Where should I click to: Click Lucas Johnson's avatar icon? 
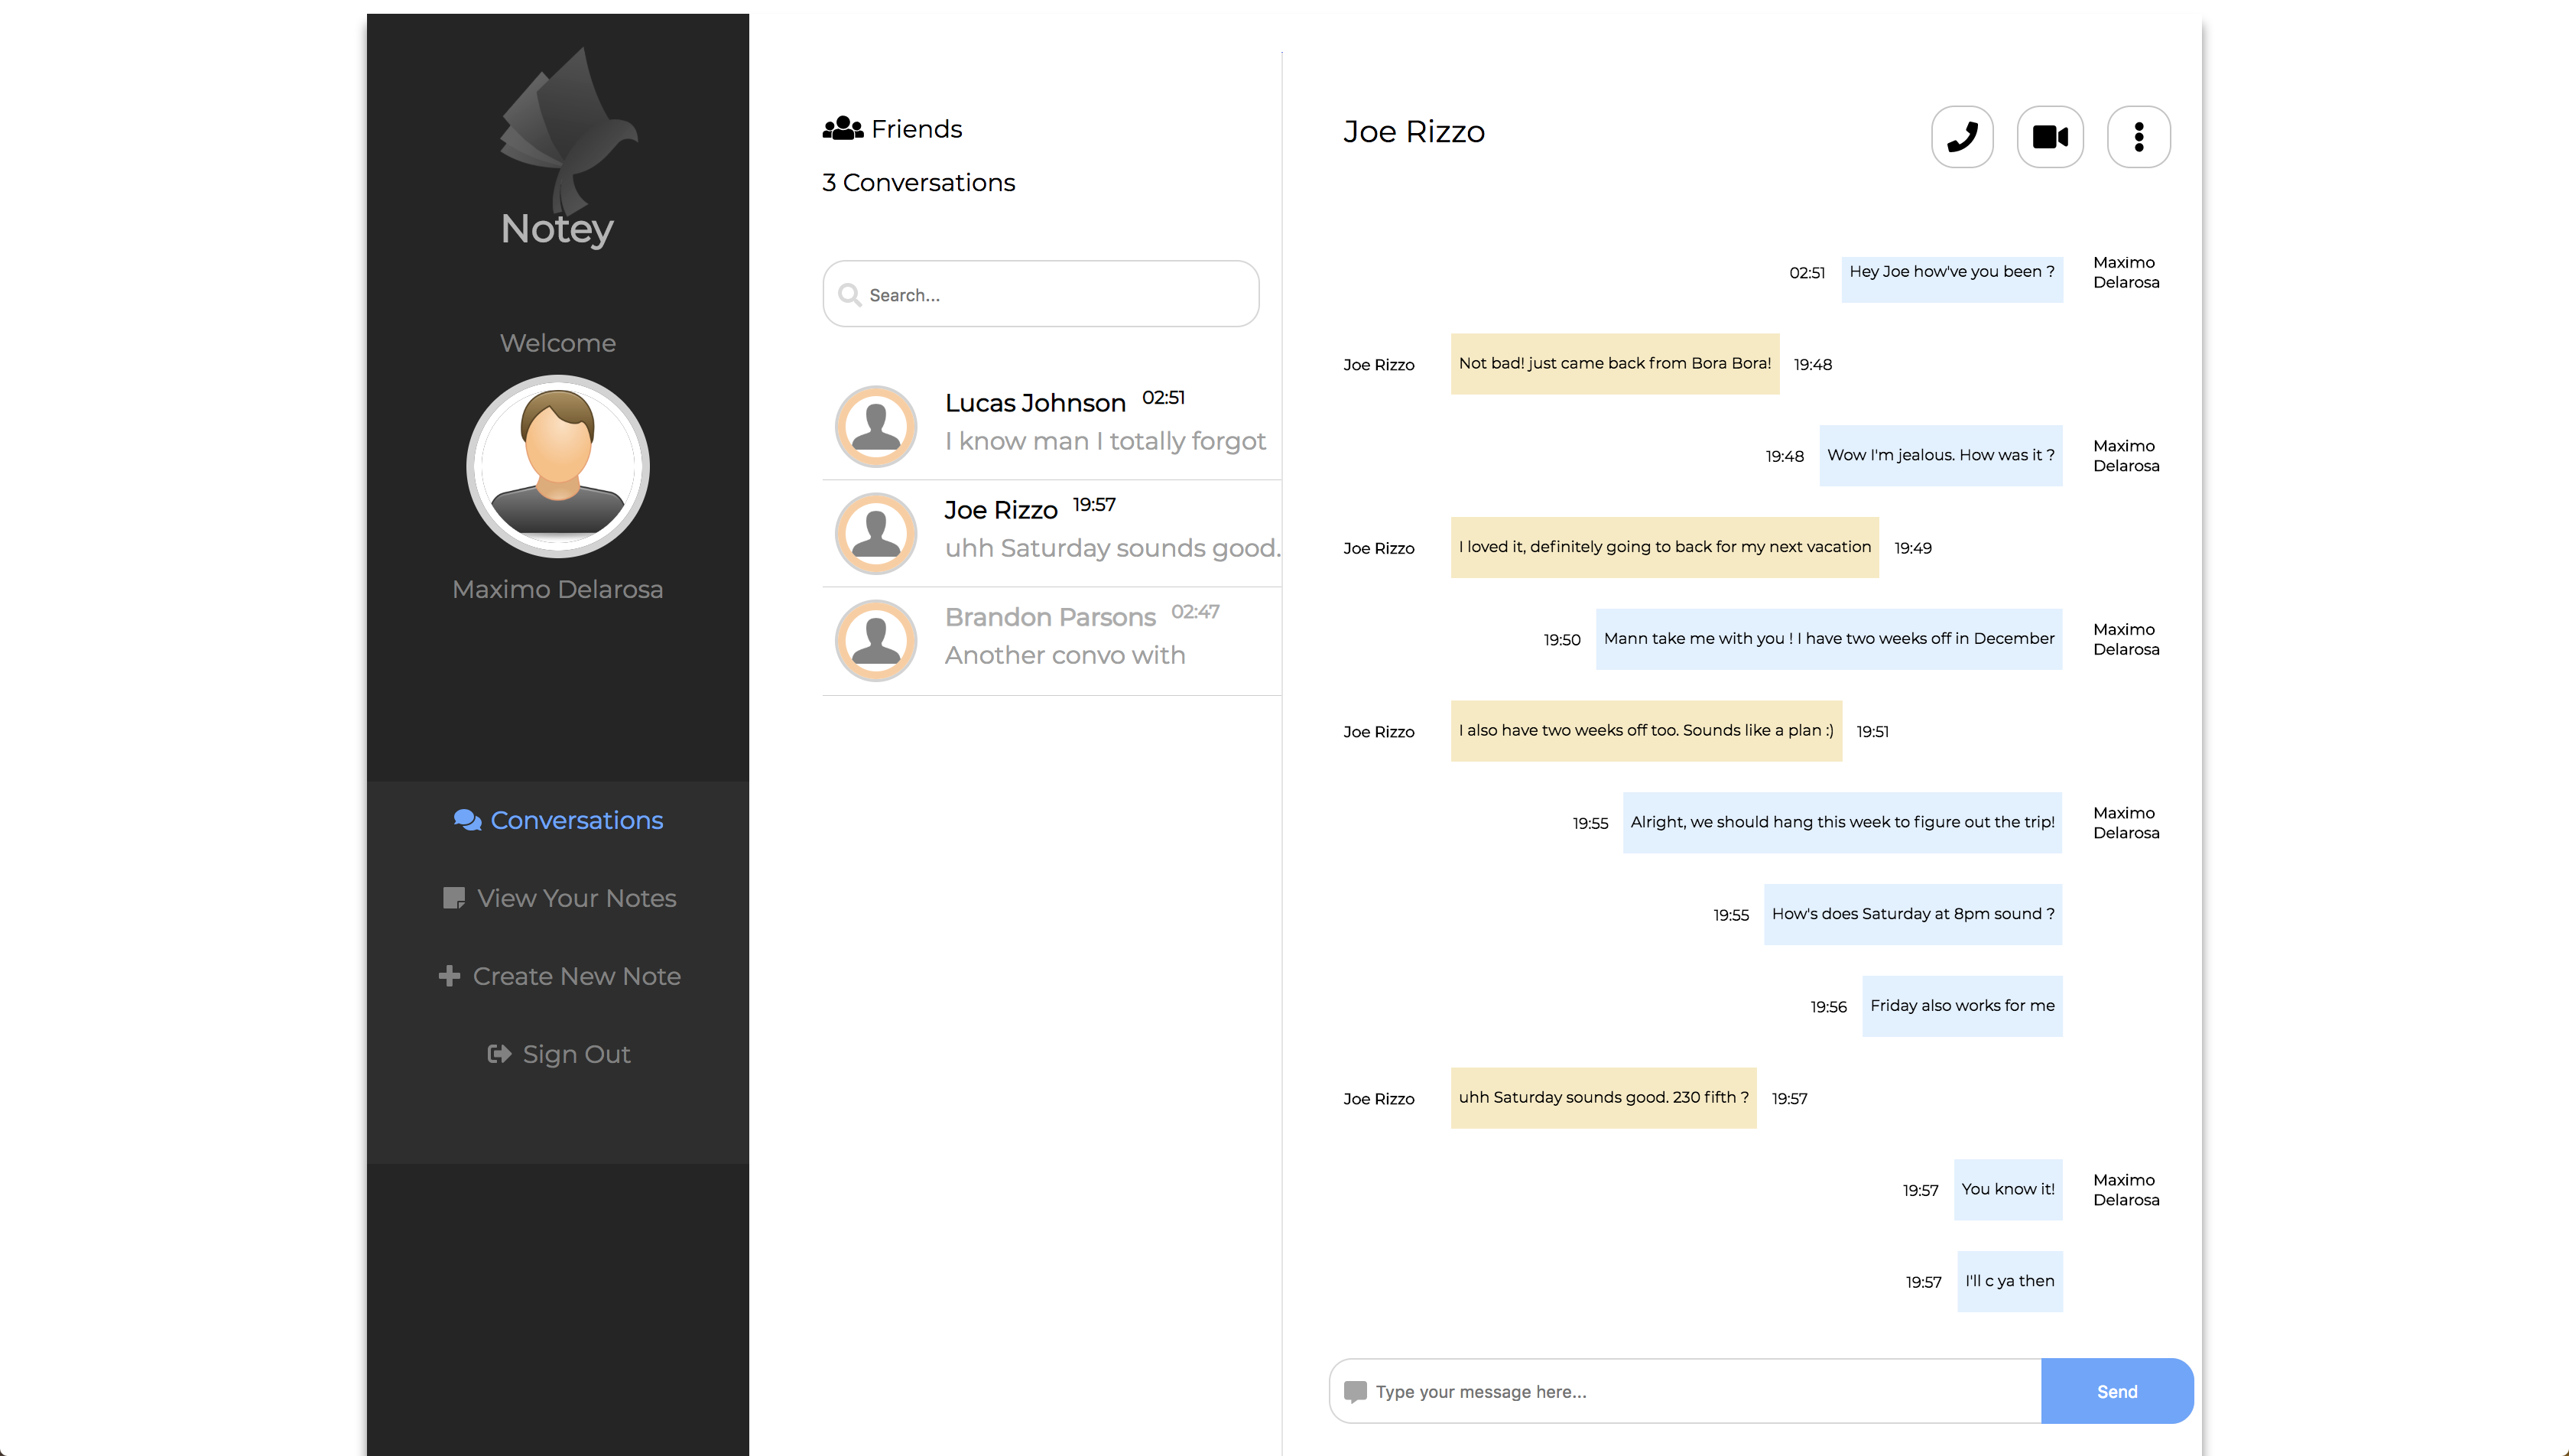coord(875,427)
